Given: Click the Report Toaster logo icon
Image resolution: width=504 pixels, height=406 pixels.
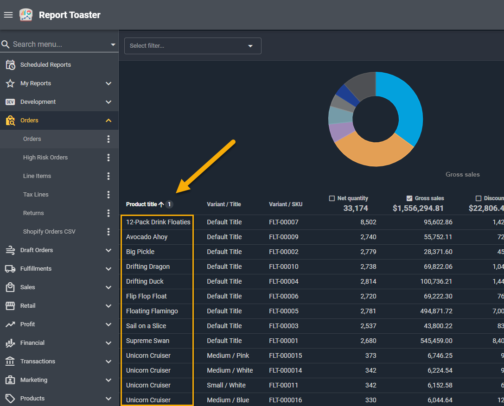Looking at the screenshot, I should (x=26, y=15).
